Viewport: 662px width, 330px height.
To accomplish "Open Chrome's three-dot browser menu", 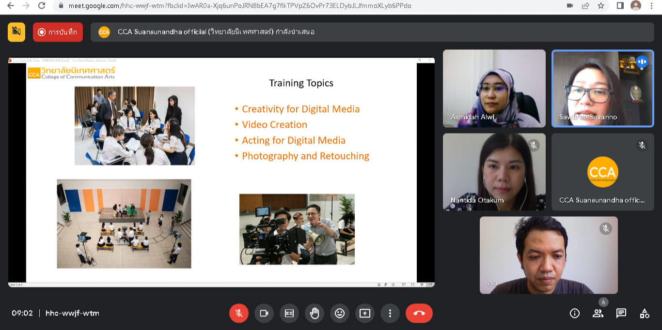I will 652,6.
